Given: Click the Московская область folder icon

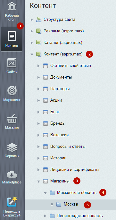Looking at the screenshot, I should (x=52, y=193).
